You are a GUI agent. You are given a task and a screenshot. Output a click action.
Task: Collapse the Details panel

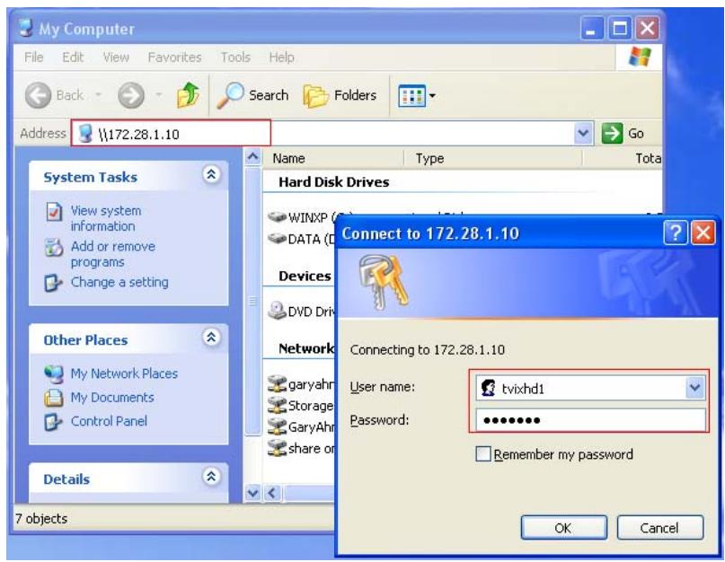[211, 476]
